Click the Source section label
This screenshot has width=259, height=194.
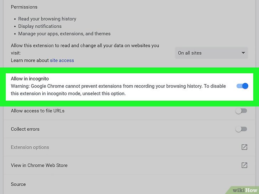[x=18, y=184]
